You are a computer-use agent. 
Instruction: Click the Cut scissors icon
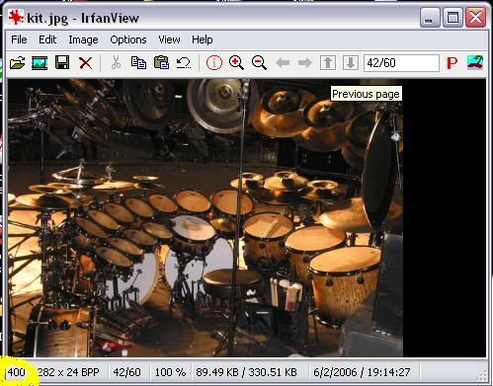pyautogui.click(x=116, y=62)
